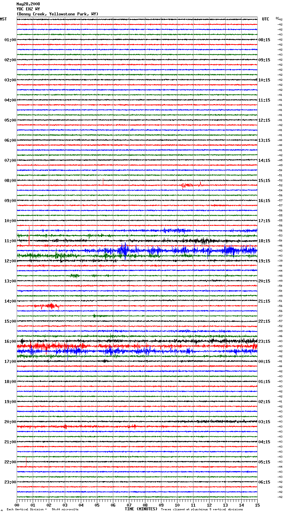
Task: Select the 17:00 MST row label
Action: click(x=10, y=362)
